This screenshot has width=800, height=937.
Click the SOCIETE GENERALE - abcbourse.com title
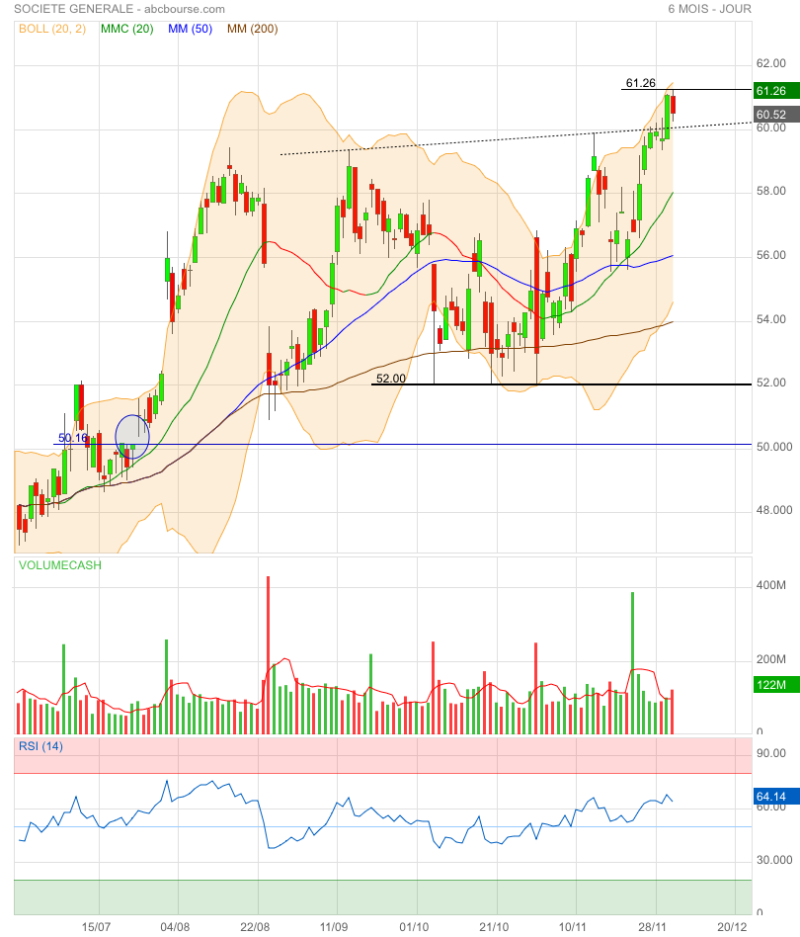pyautogui.click(x=120, y=9)
